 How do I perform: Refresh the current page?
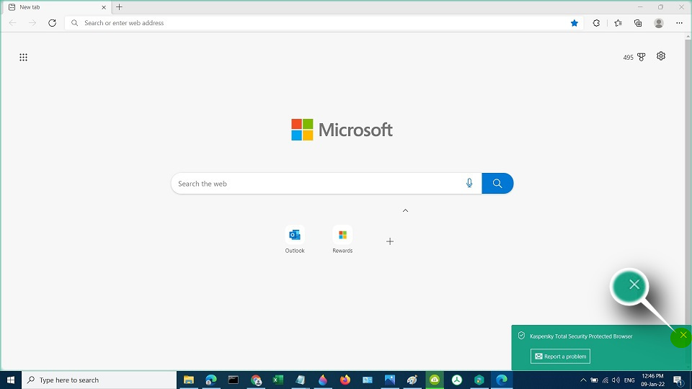(x=52, y=23)
